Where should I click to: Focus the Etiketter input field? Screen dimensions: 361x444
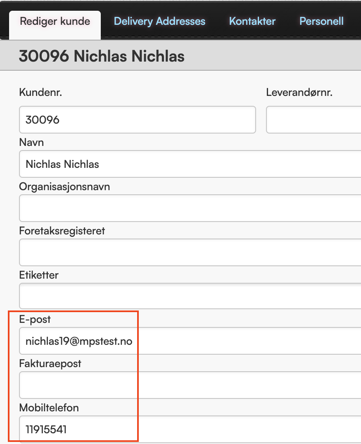190,296
